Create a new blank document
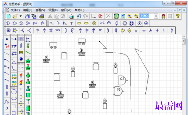Screen dimensions: 188x115 coord(9,16)
